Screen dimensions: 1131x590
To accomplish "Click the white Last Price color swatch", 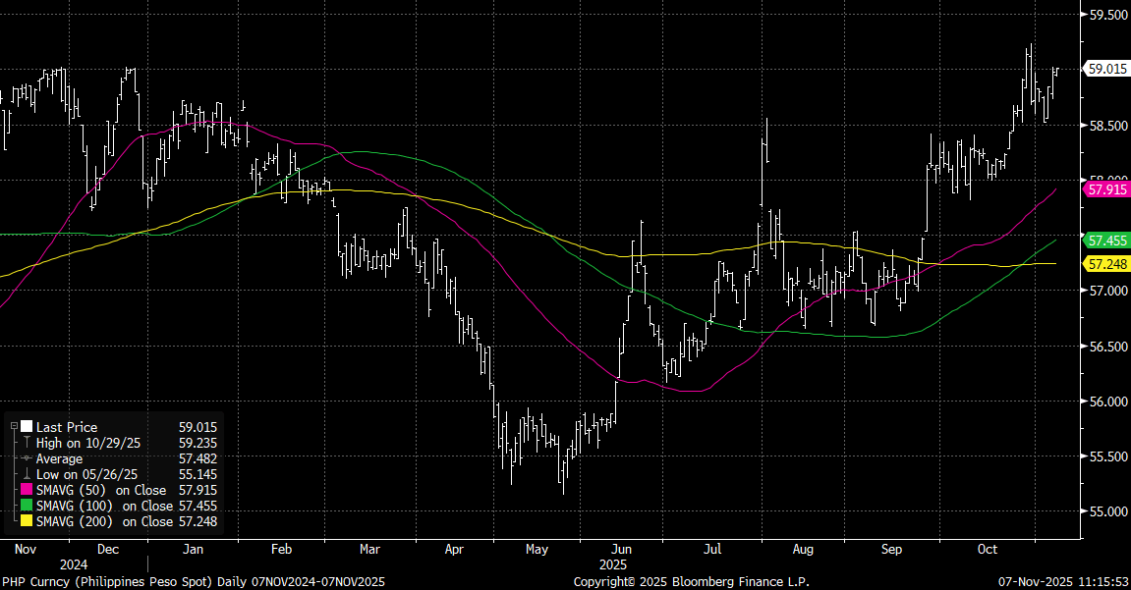I will point(27,428).
